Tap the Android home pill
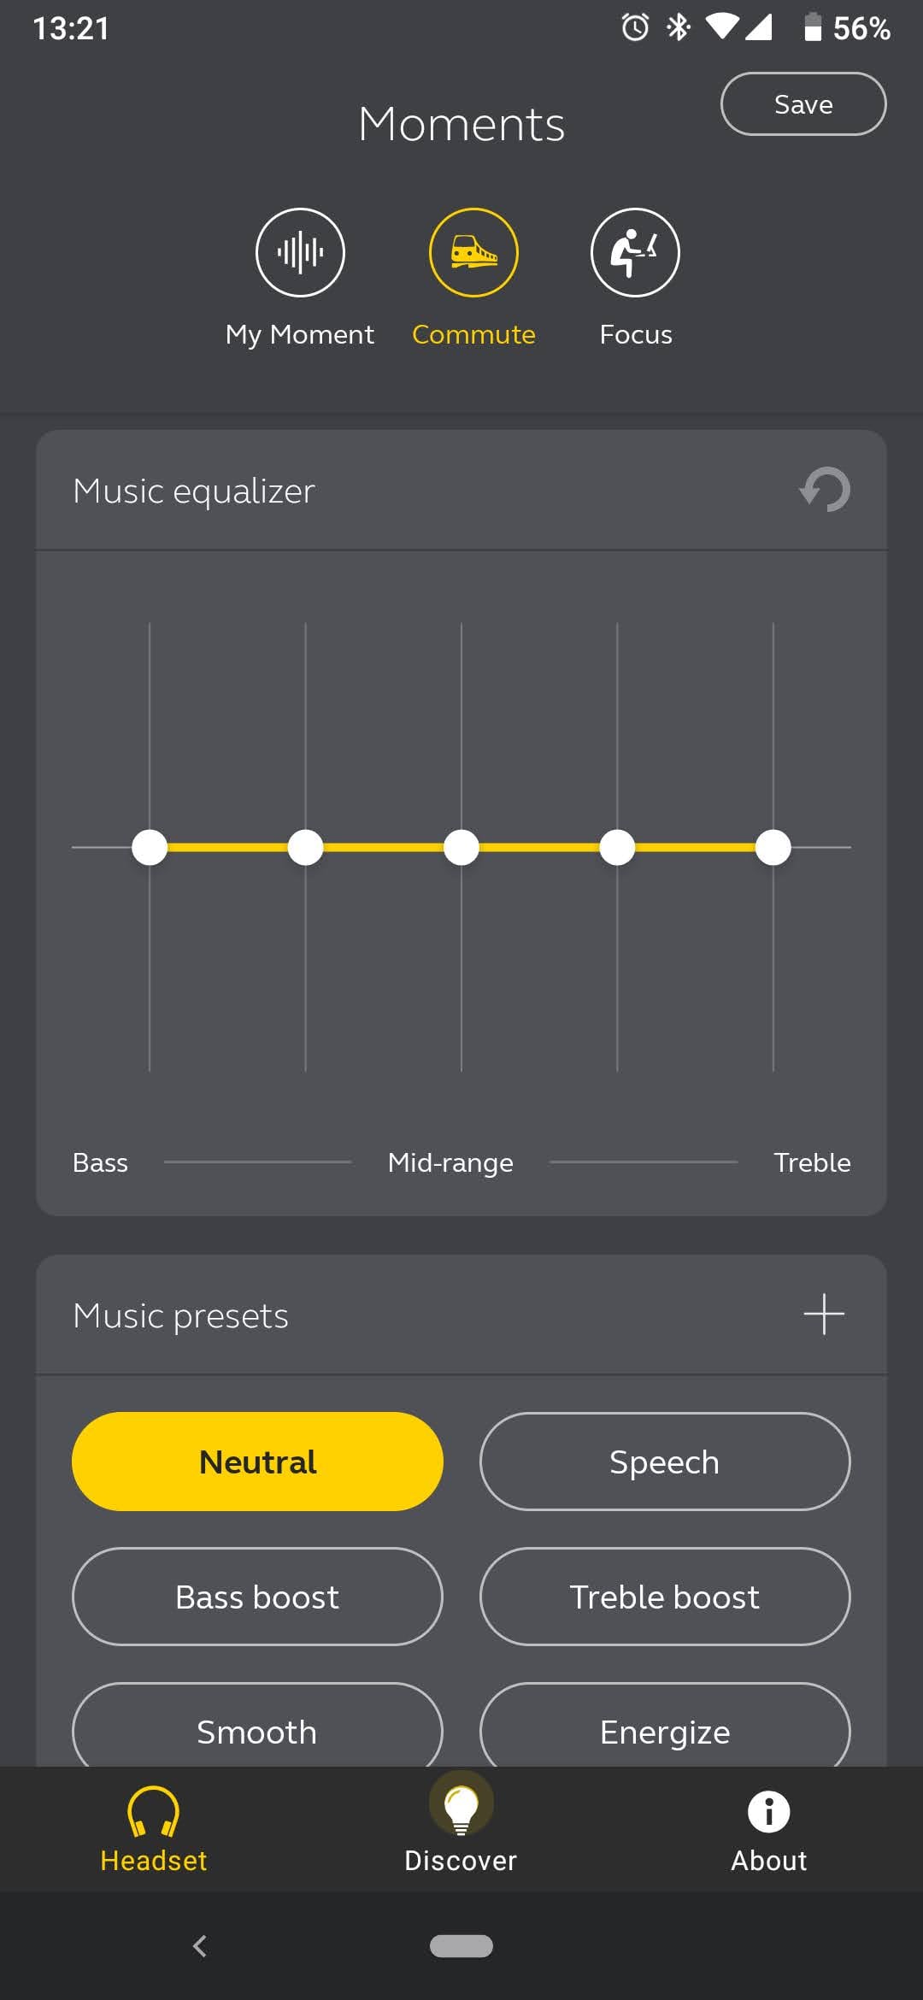923x2000 pixels. (461, 1946)
